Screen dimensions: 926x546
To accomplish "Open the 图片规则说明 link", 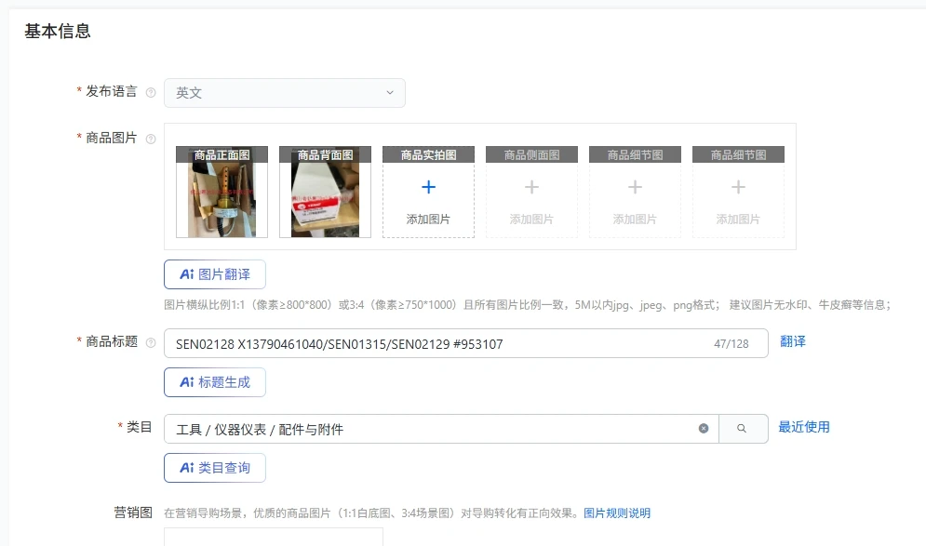I will [x=617, y=513].
